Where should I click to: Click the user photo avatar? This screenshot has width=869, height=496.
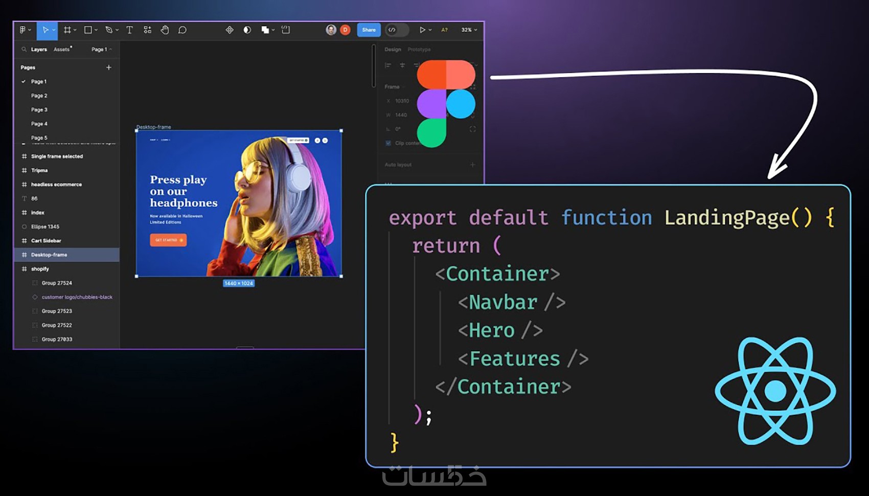(331, 30)
